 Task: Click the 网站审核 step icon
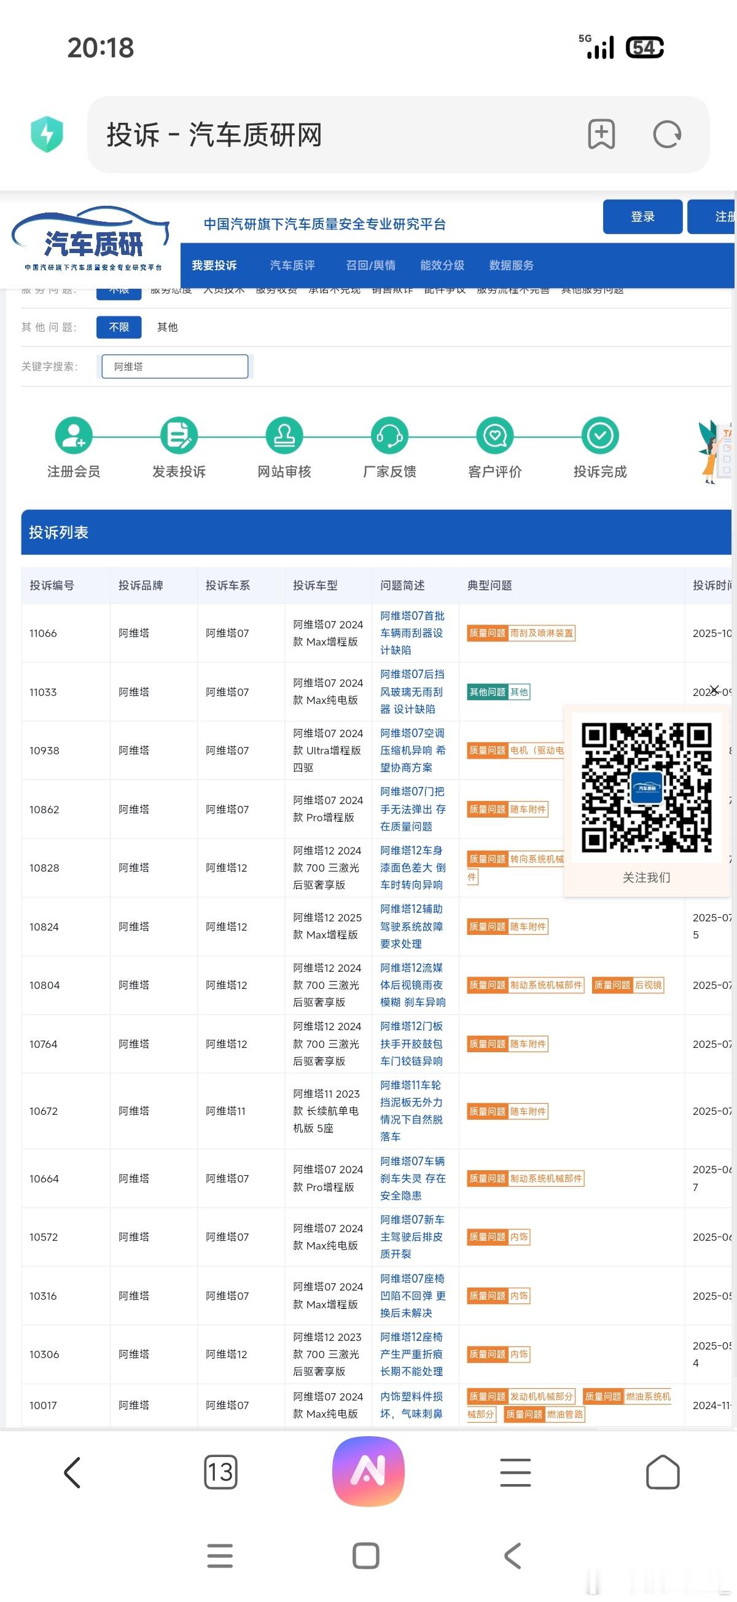click(x=284, y=435)
